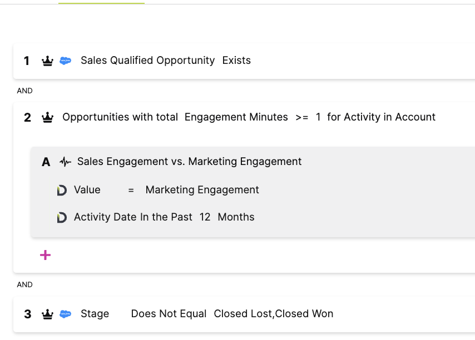Click the AND connector above the Stage rule
The height and width of the screenshot is (340, 475).
click(24, 284)
